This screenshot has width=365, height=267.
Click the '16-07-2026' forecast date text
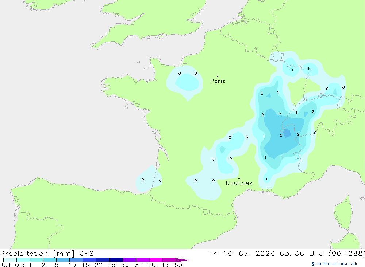point(249,254)
